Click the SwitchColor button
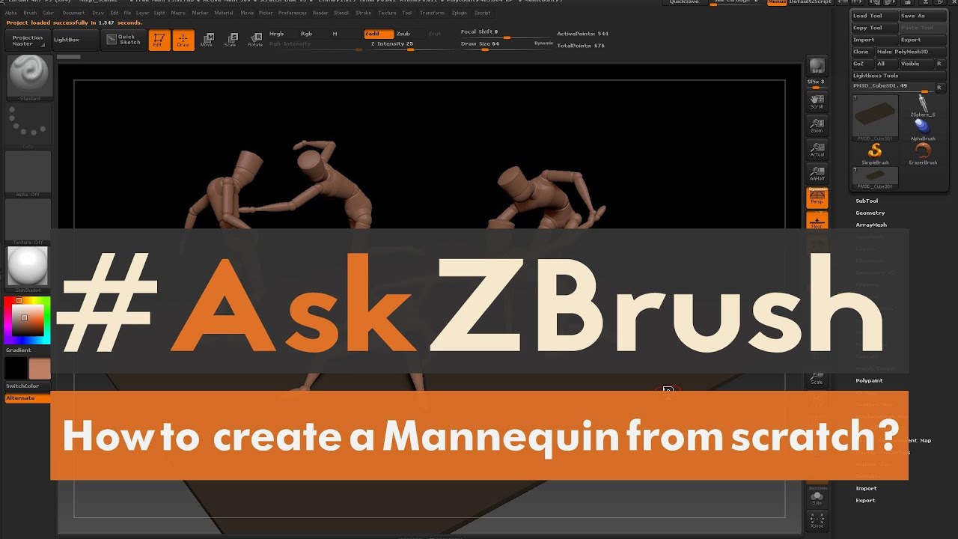958x539 pixels. click(x=27, y=386)
